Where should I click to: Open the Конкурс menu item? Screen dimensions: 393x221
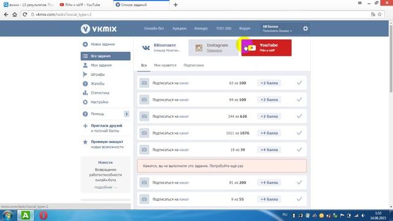tap(201, 29)
